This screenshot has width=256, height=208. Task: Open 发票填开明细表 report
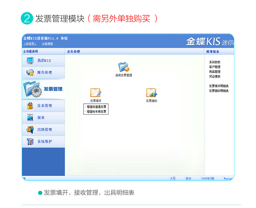219,86
